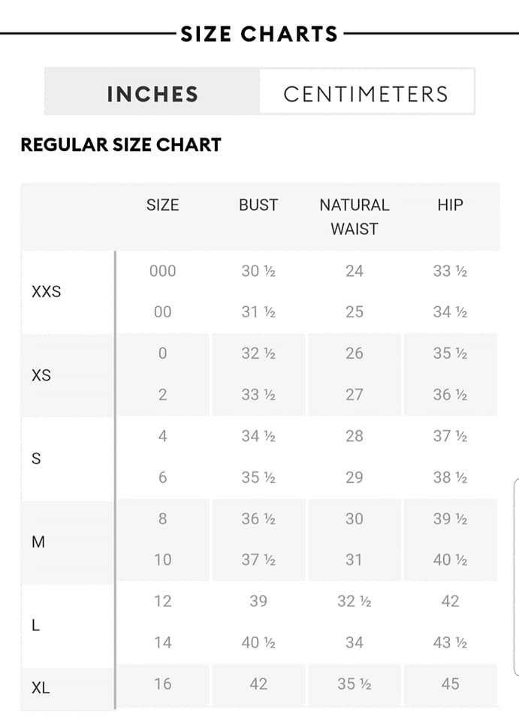Click the REGULAR SIZE CHART heading
The image size is (519, 722).
click(x=121, y=144)
